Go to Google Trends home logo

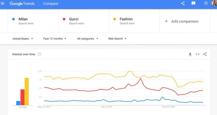tap(22, 4)
